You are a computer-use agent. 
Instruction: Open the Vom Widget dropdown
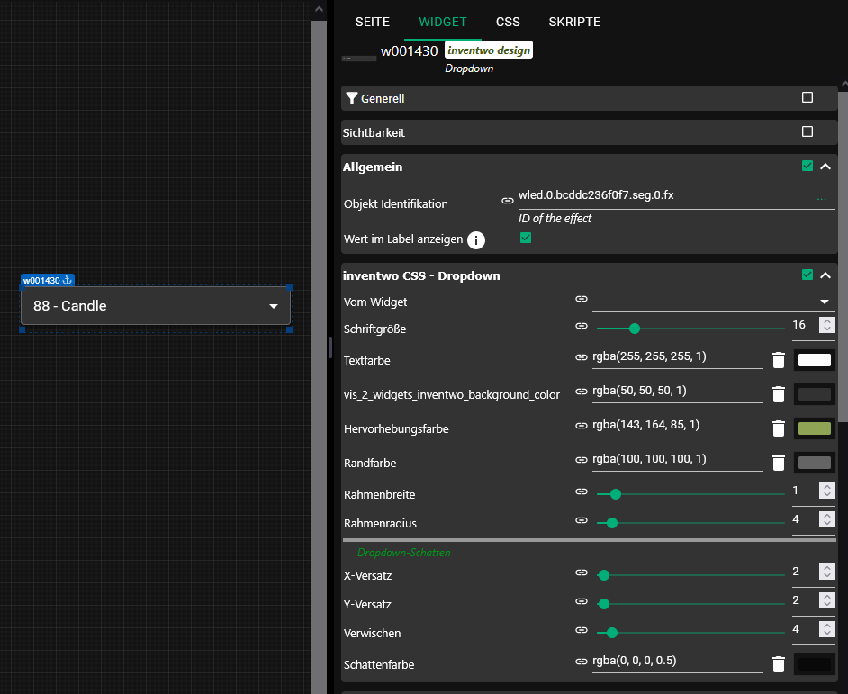711,301
